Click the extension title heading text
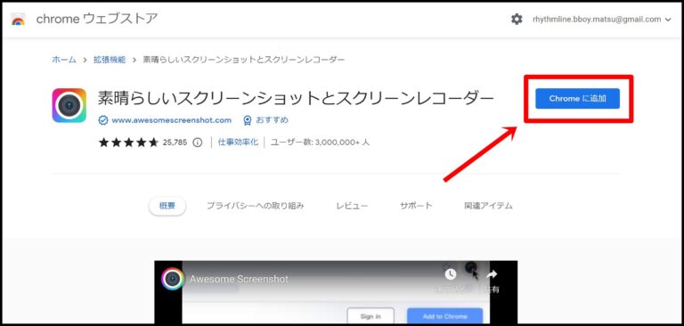Image resolution: width=684 pixels, height=326 pixels. click(x=296, y=99)
